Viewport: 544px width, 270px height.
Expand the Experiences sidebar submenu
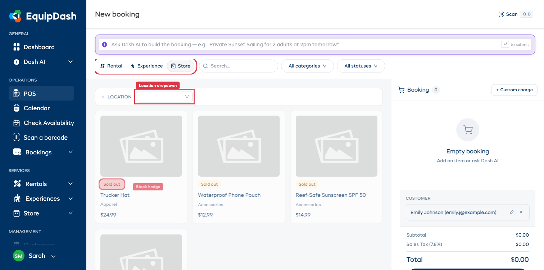coord(71,199)
